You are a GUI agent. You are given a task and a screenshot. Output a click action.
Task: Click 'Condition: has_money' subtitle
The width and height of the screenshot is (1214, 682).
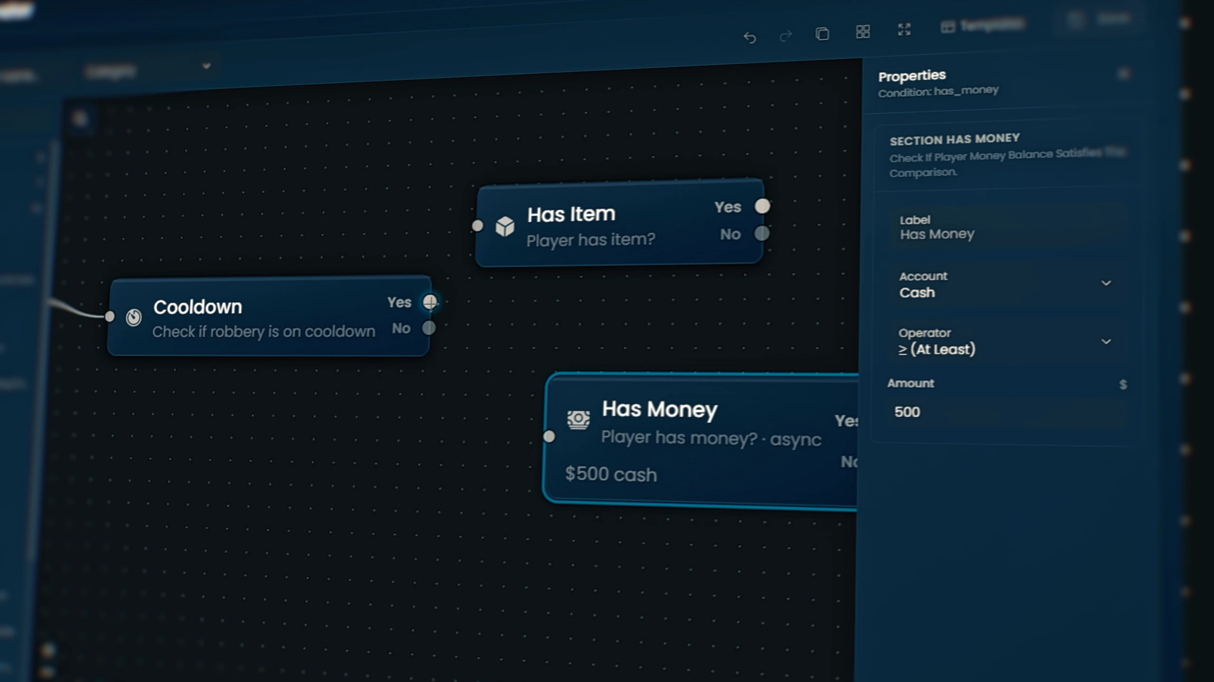pos(938,91)
